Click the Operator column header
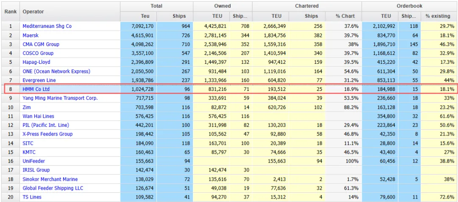The height and width of the screenshot is (202, 458). click(x=33, y=11)
